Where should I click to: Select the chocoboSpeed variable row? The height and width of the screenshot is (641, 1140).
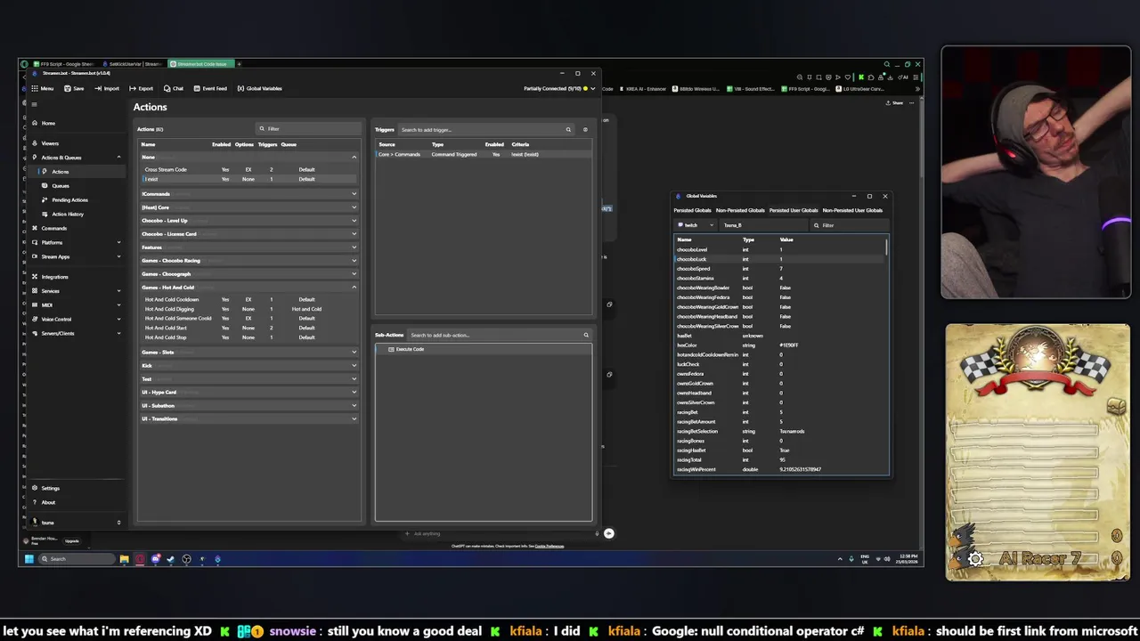780,269
